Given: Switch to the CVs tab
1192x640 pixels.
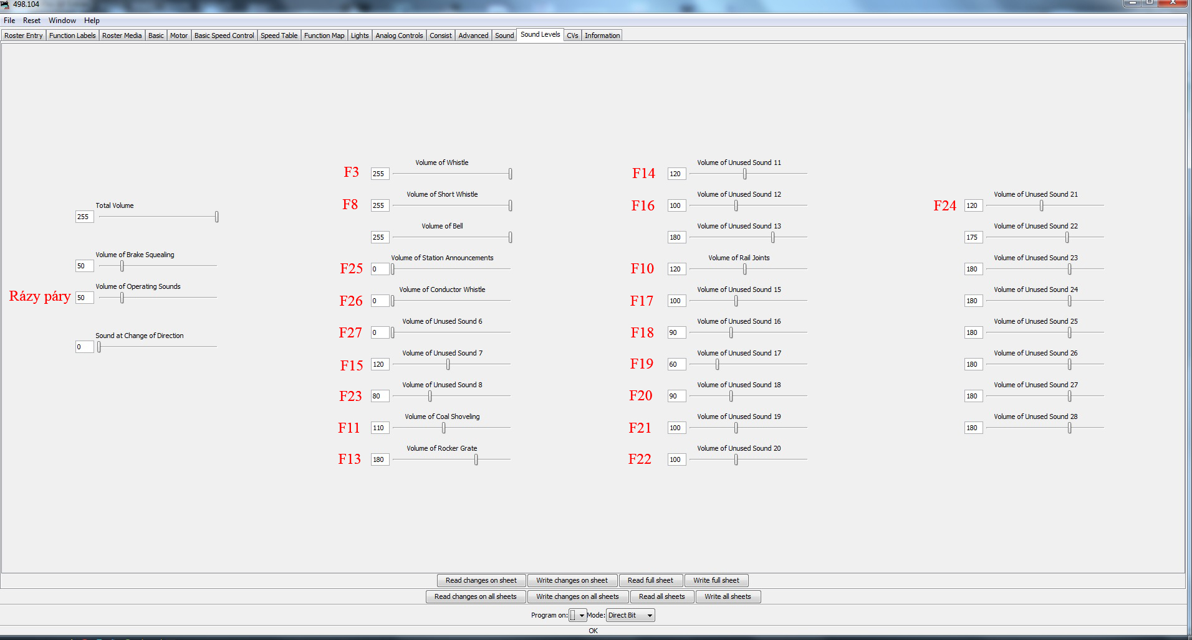Looking at the screenshot, I should (x=572, y=35).
